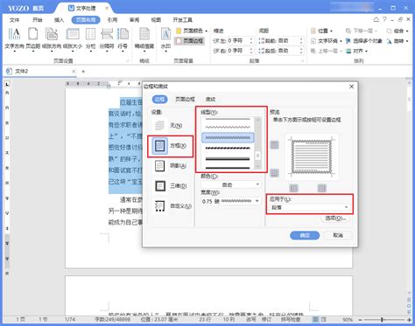Image resolution: width=415 pixels, height=326 pixels.
Task: Step the right indent 0 字符 value
Action: point(251,51)
